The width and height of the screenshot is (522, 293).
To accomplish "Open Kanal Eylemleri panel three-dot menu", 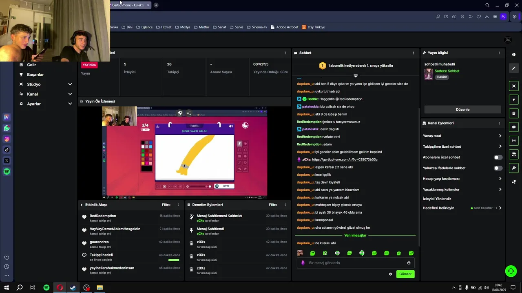I will 499,123.
